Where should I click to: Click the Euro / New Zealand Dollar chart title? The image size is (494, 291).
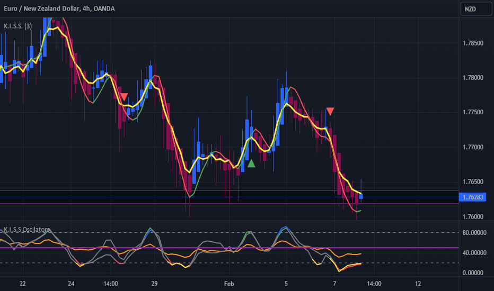(59, 8)
